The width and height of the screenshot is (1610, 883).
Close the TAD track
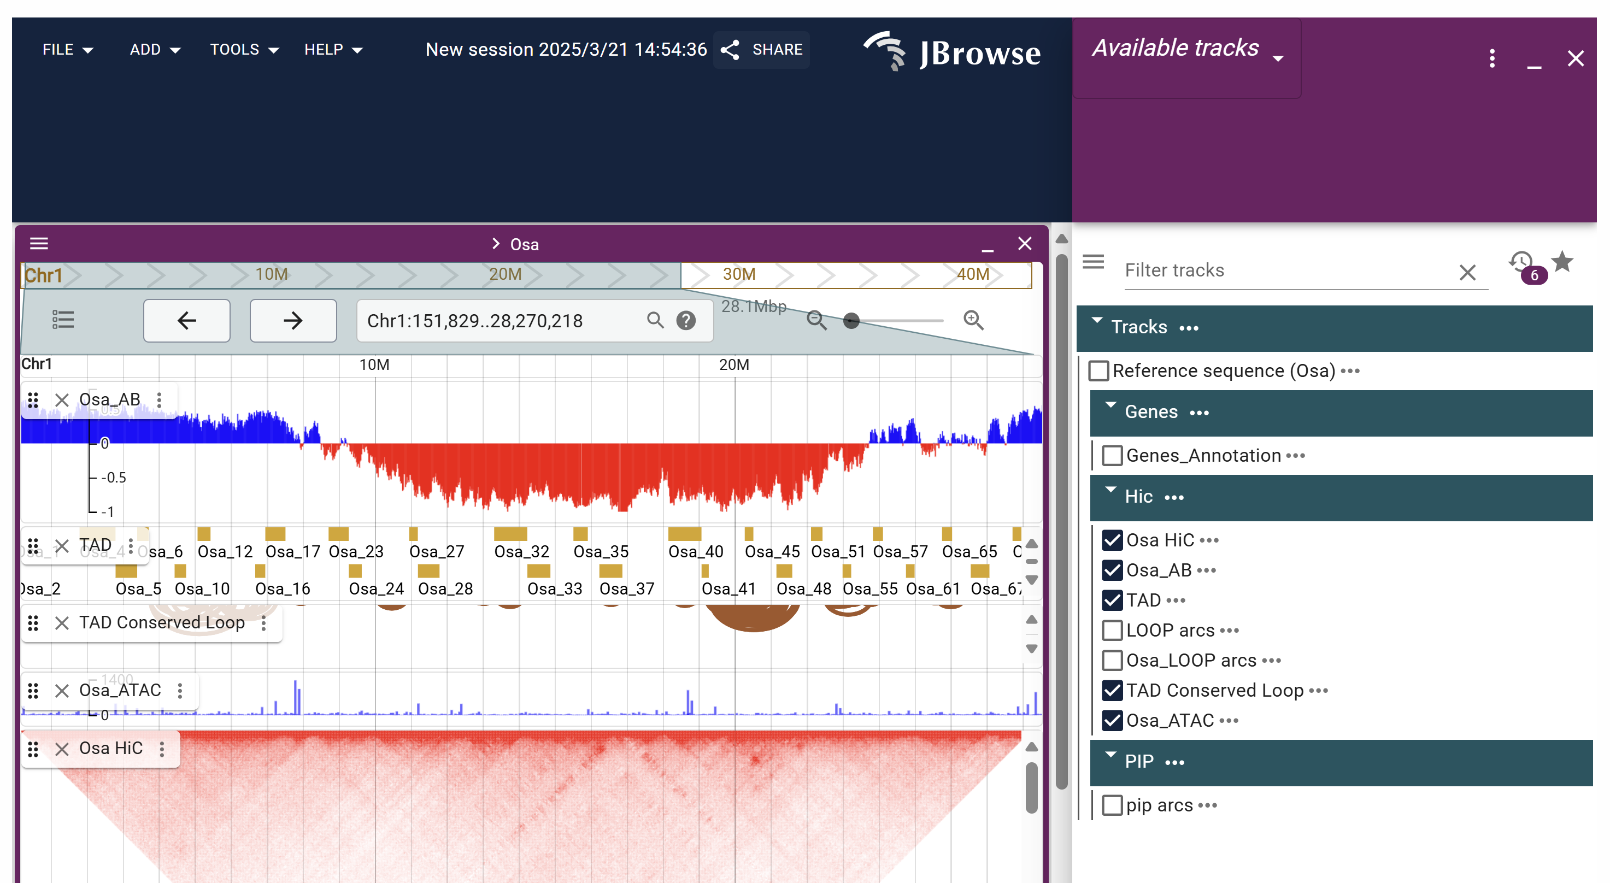pyautogui.click(x=61, y=546)
